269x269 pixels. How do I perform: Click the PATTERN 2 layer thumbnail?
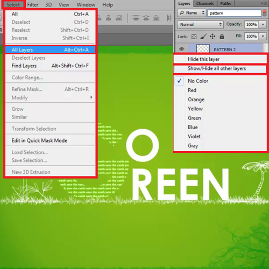coord(203,48)
